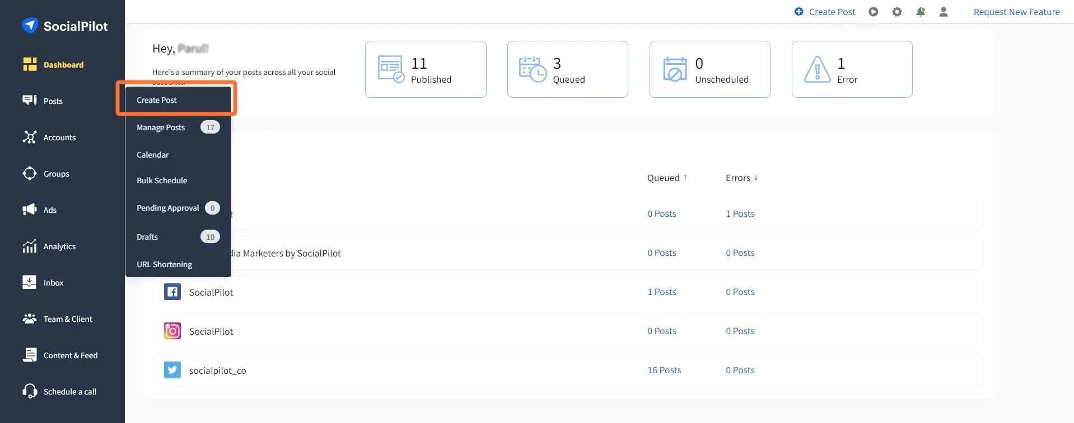Sort by Queued column arrow
The height and width of the screenshot is (423, 1074).
(x=685, y=178)
